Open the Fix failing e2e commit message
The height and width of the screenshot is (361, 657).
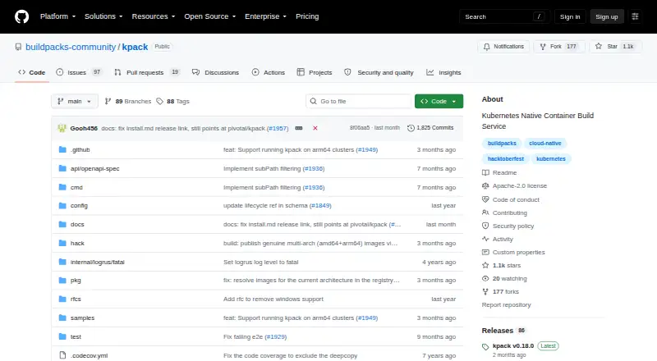click(x=243, y=336)
